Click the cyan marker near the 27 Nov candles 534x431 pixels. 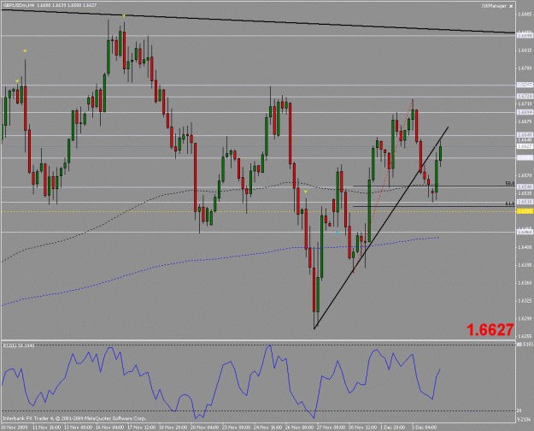click(x=337, y=233)
